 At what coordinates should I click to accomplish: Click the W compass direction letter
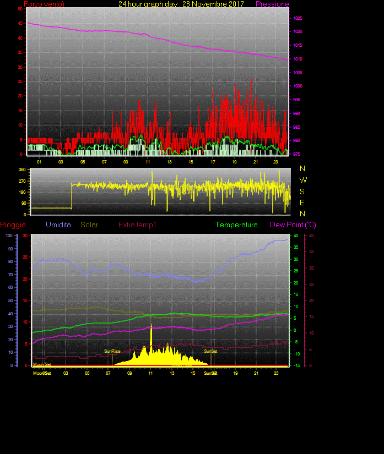(303, 180)
